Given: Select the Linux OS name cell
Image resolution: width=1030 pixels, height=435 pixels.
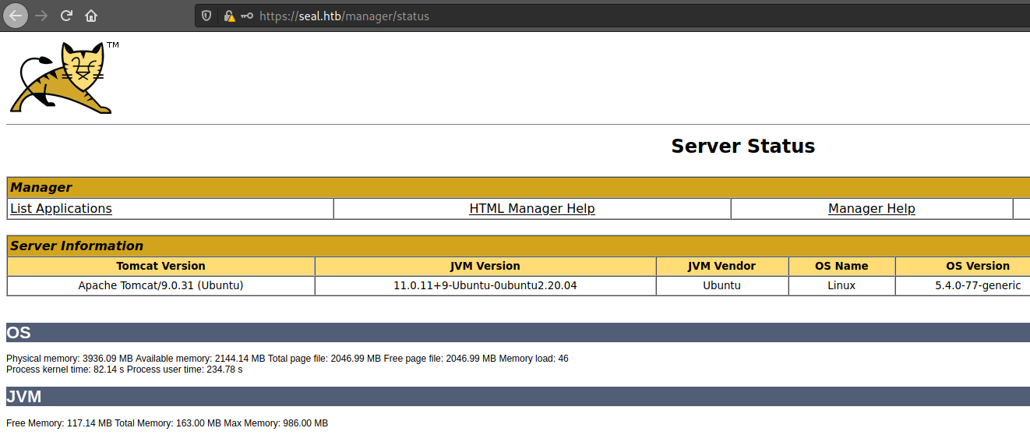Looking at the screenshot, I should coord(841,285).
